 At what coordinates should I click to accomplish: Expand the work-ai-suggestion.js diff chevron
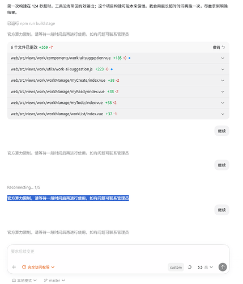click(x=223, y=69)
